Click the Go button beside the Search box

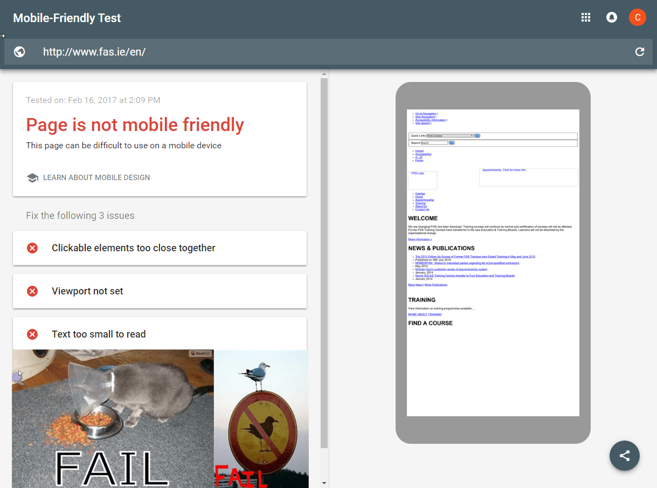[x=452, y=143]
